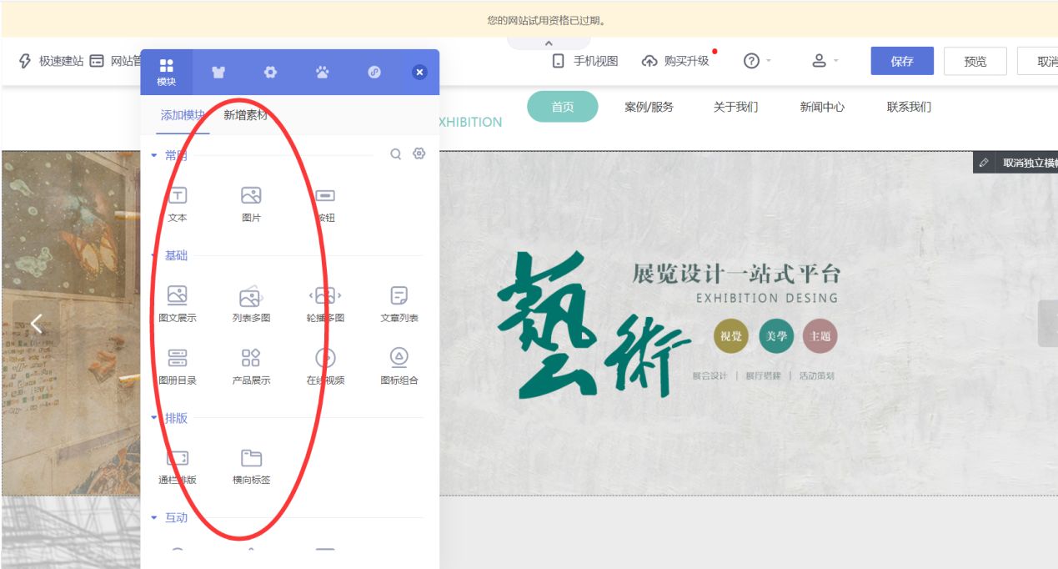Switch to 手机视图 mobile view
1058x569 pixels.
tap(584, 61)
